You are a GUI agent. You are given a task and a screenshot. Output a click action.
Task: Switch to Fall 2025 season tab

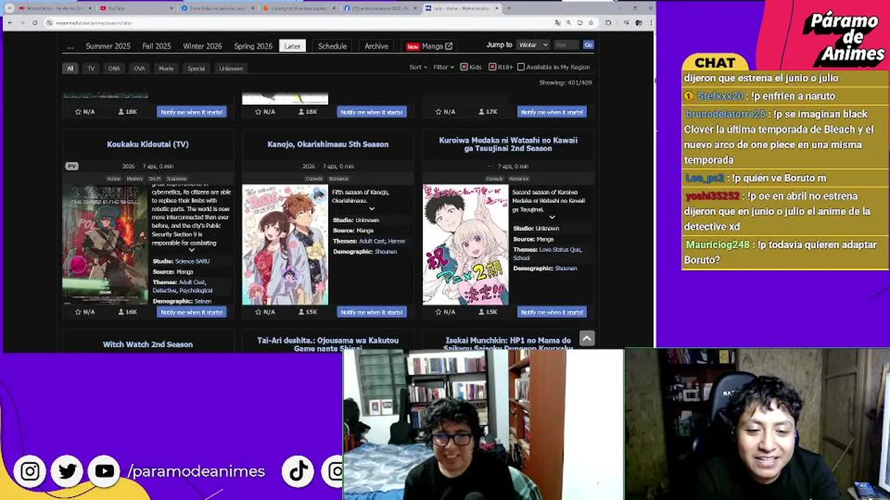point(156,47)
